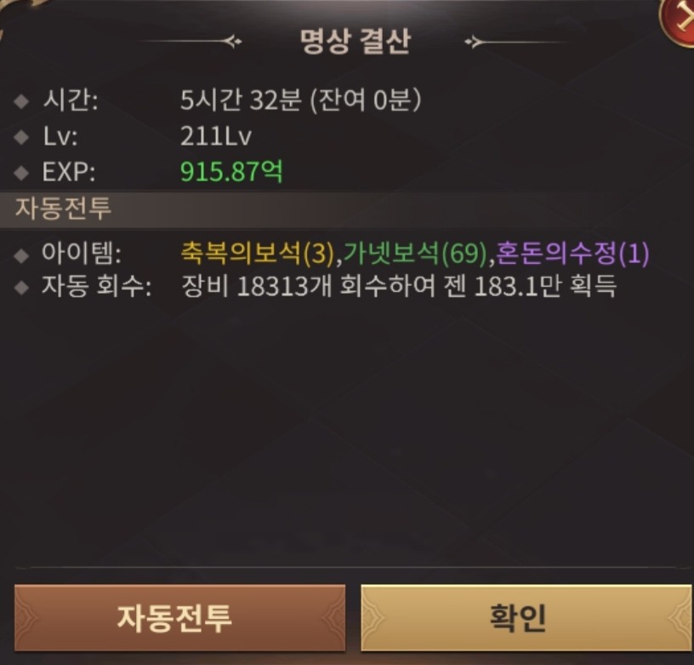
Task: Click the 아이템 label
Action: tap(82, 253)
